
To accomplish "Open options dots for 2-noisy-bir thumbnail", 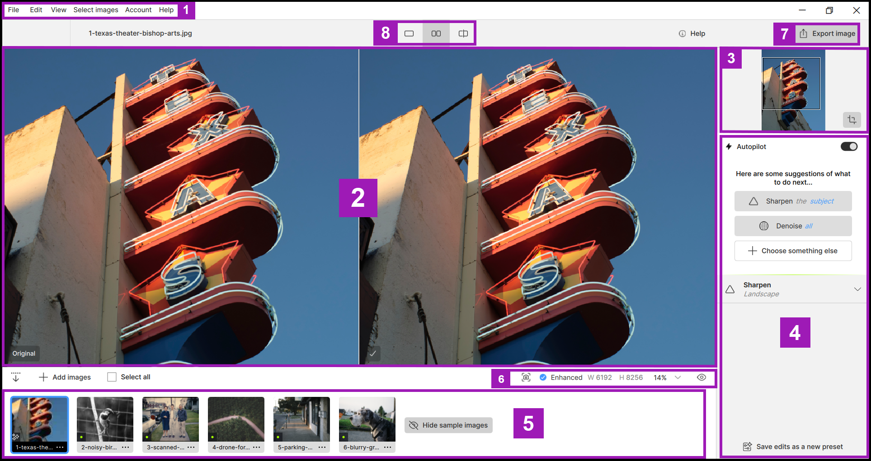I will 126,447.
